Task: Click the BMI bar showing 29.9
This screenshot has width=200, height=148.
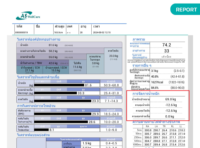Action: click(67, 114)
